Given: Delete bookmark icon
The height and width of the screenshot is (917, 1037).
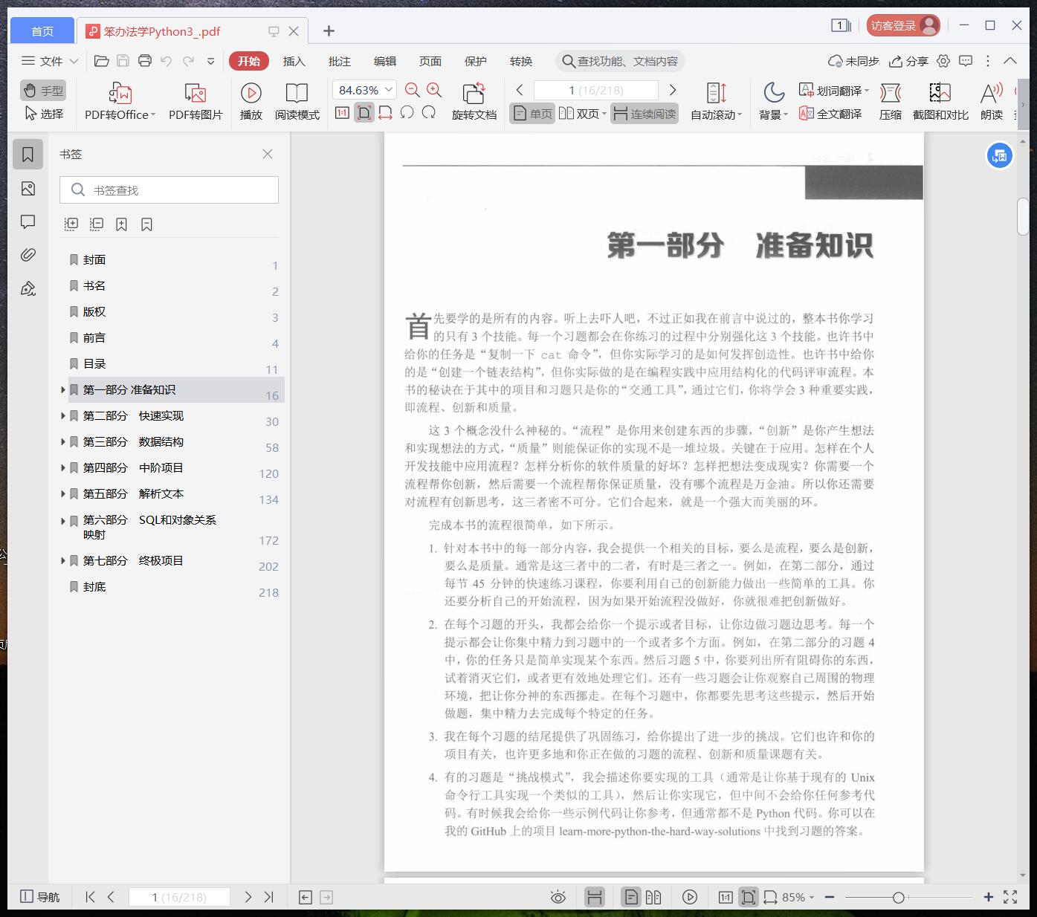Looking at the screenshot, I should 146,224.
